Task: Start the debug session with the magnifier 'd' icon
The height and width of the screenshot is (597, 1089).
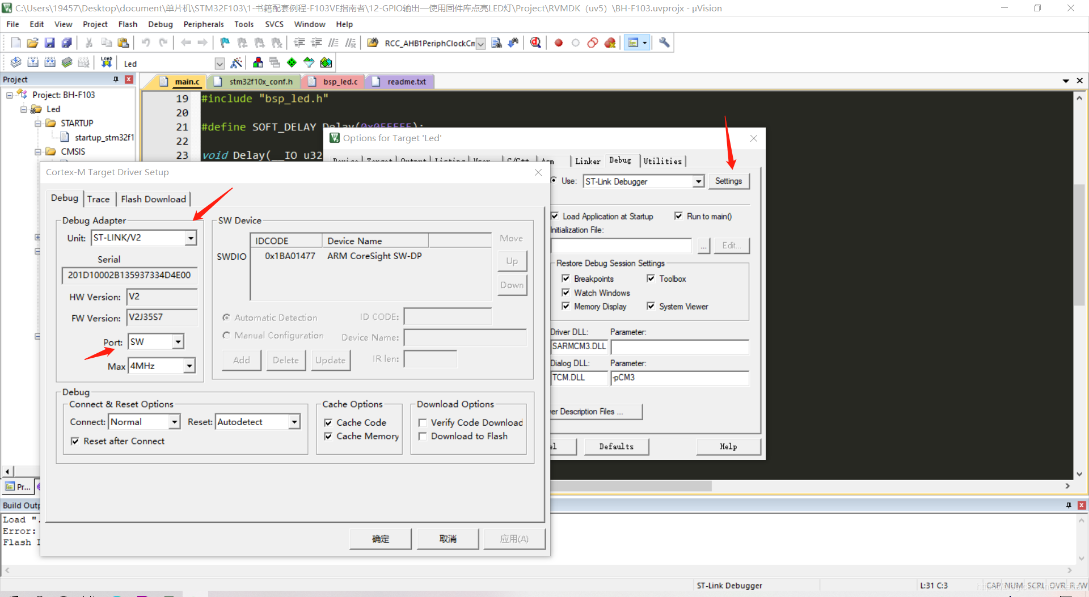Action: [x=535, y=43]
